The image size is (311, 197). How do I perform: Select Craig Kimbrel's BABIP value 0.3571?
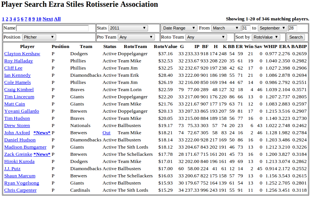(x=300, y=90)
